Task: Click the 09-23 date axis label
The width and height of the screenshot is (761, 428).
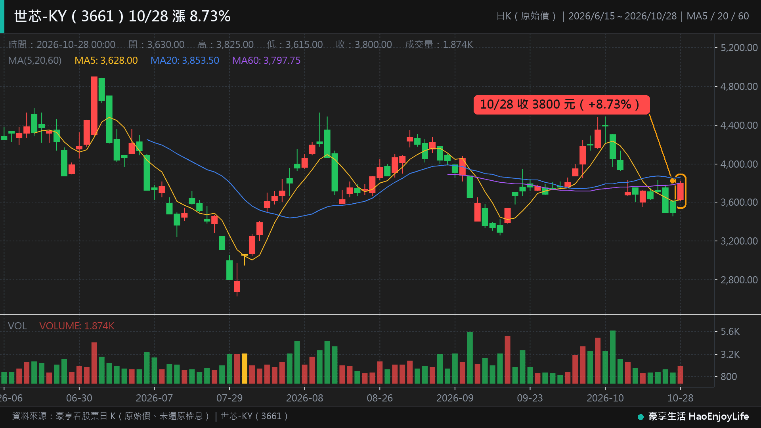Action: (530, 398)
